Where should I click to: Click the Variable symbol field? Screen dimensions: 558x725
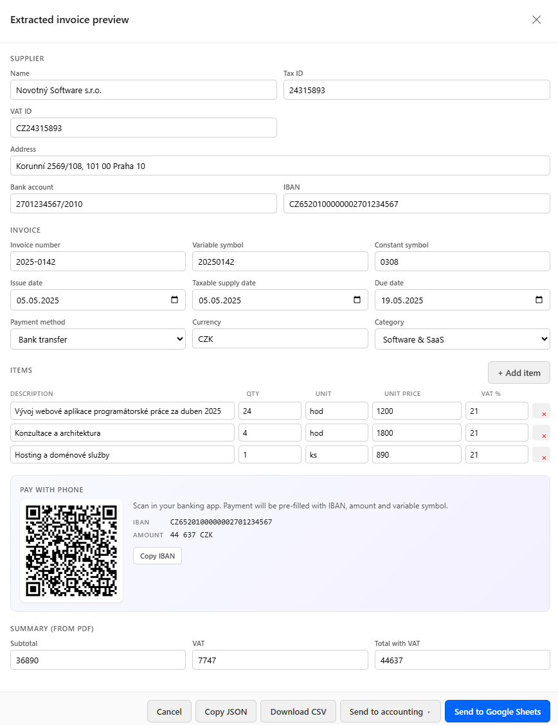click(x=280, y=261)
